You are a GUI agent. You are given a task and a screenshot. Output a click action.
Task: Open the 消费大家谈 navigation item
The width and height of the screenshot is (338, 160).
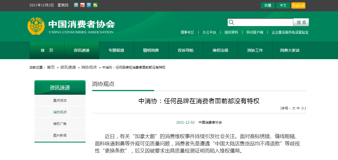click(x=290, y=50)
